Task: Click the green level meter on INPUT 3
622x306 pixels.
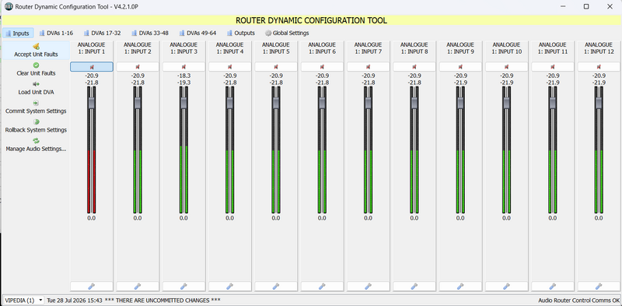Action: pos(183,179)
